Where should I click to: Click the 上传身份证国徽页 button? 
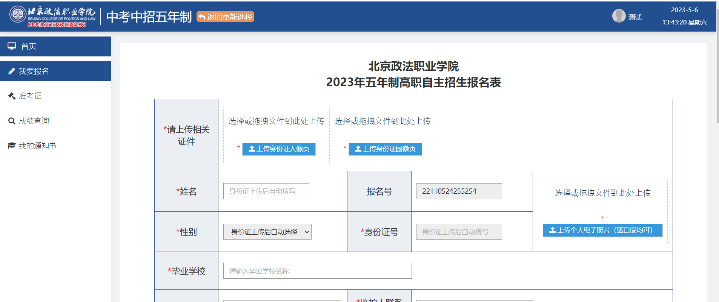[x=385, y=149]
